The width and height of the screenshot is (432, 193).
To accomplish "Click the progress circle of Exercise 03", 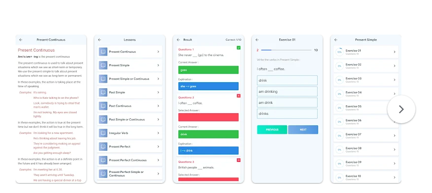I will 339,80.
